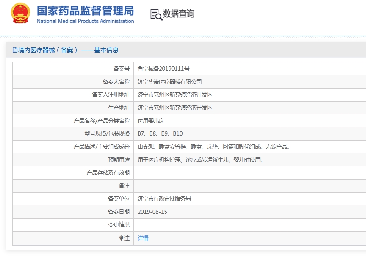Click the company name 济宁华诺医疗器械有限公司
Screen dimensions: 366x260
click(x=169, y=82)
